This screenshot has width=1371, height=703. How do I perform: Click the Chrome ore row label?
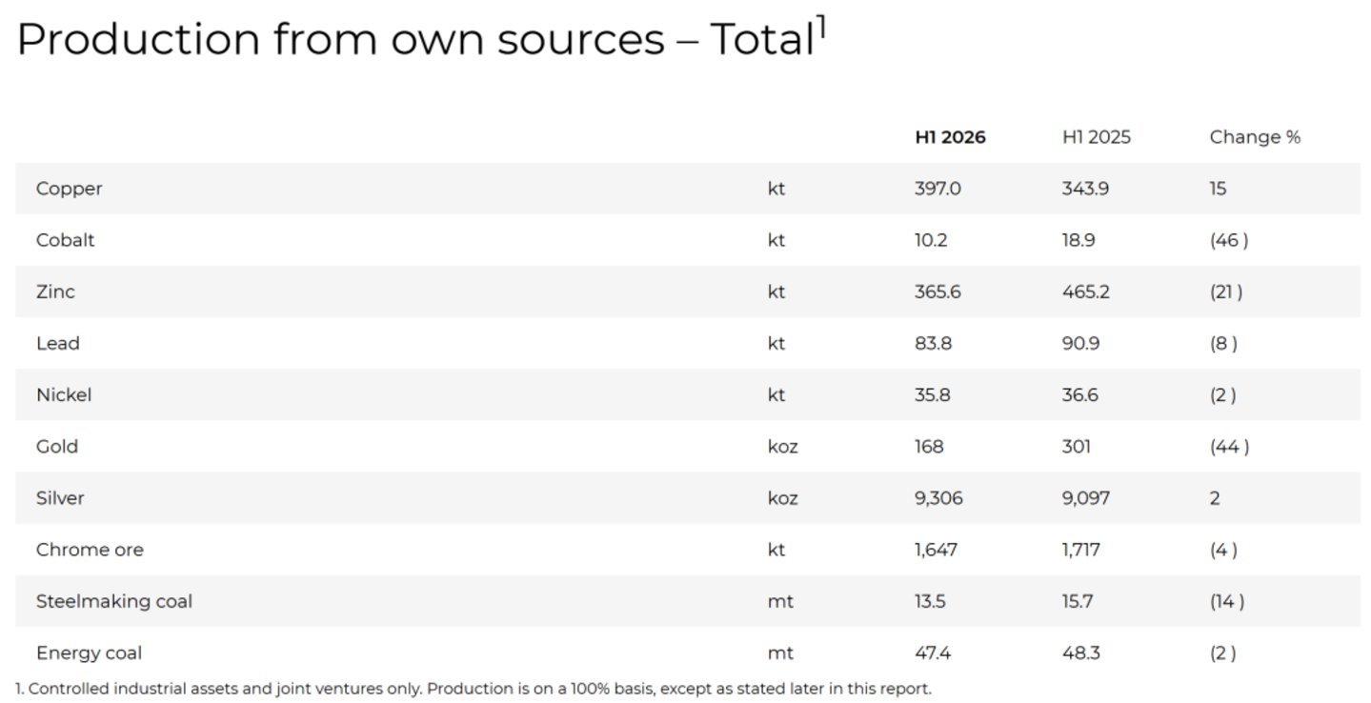(x=90, y=550)
